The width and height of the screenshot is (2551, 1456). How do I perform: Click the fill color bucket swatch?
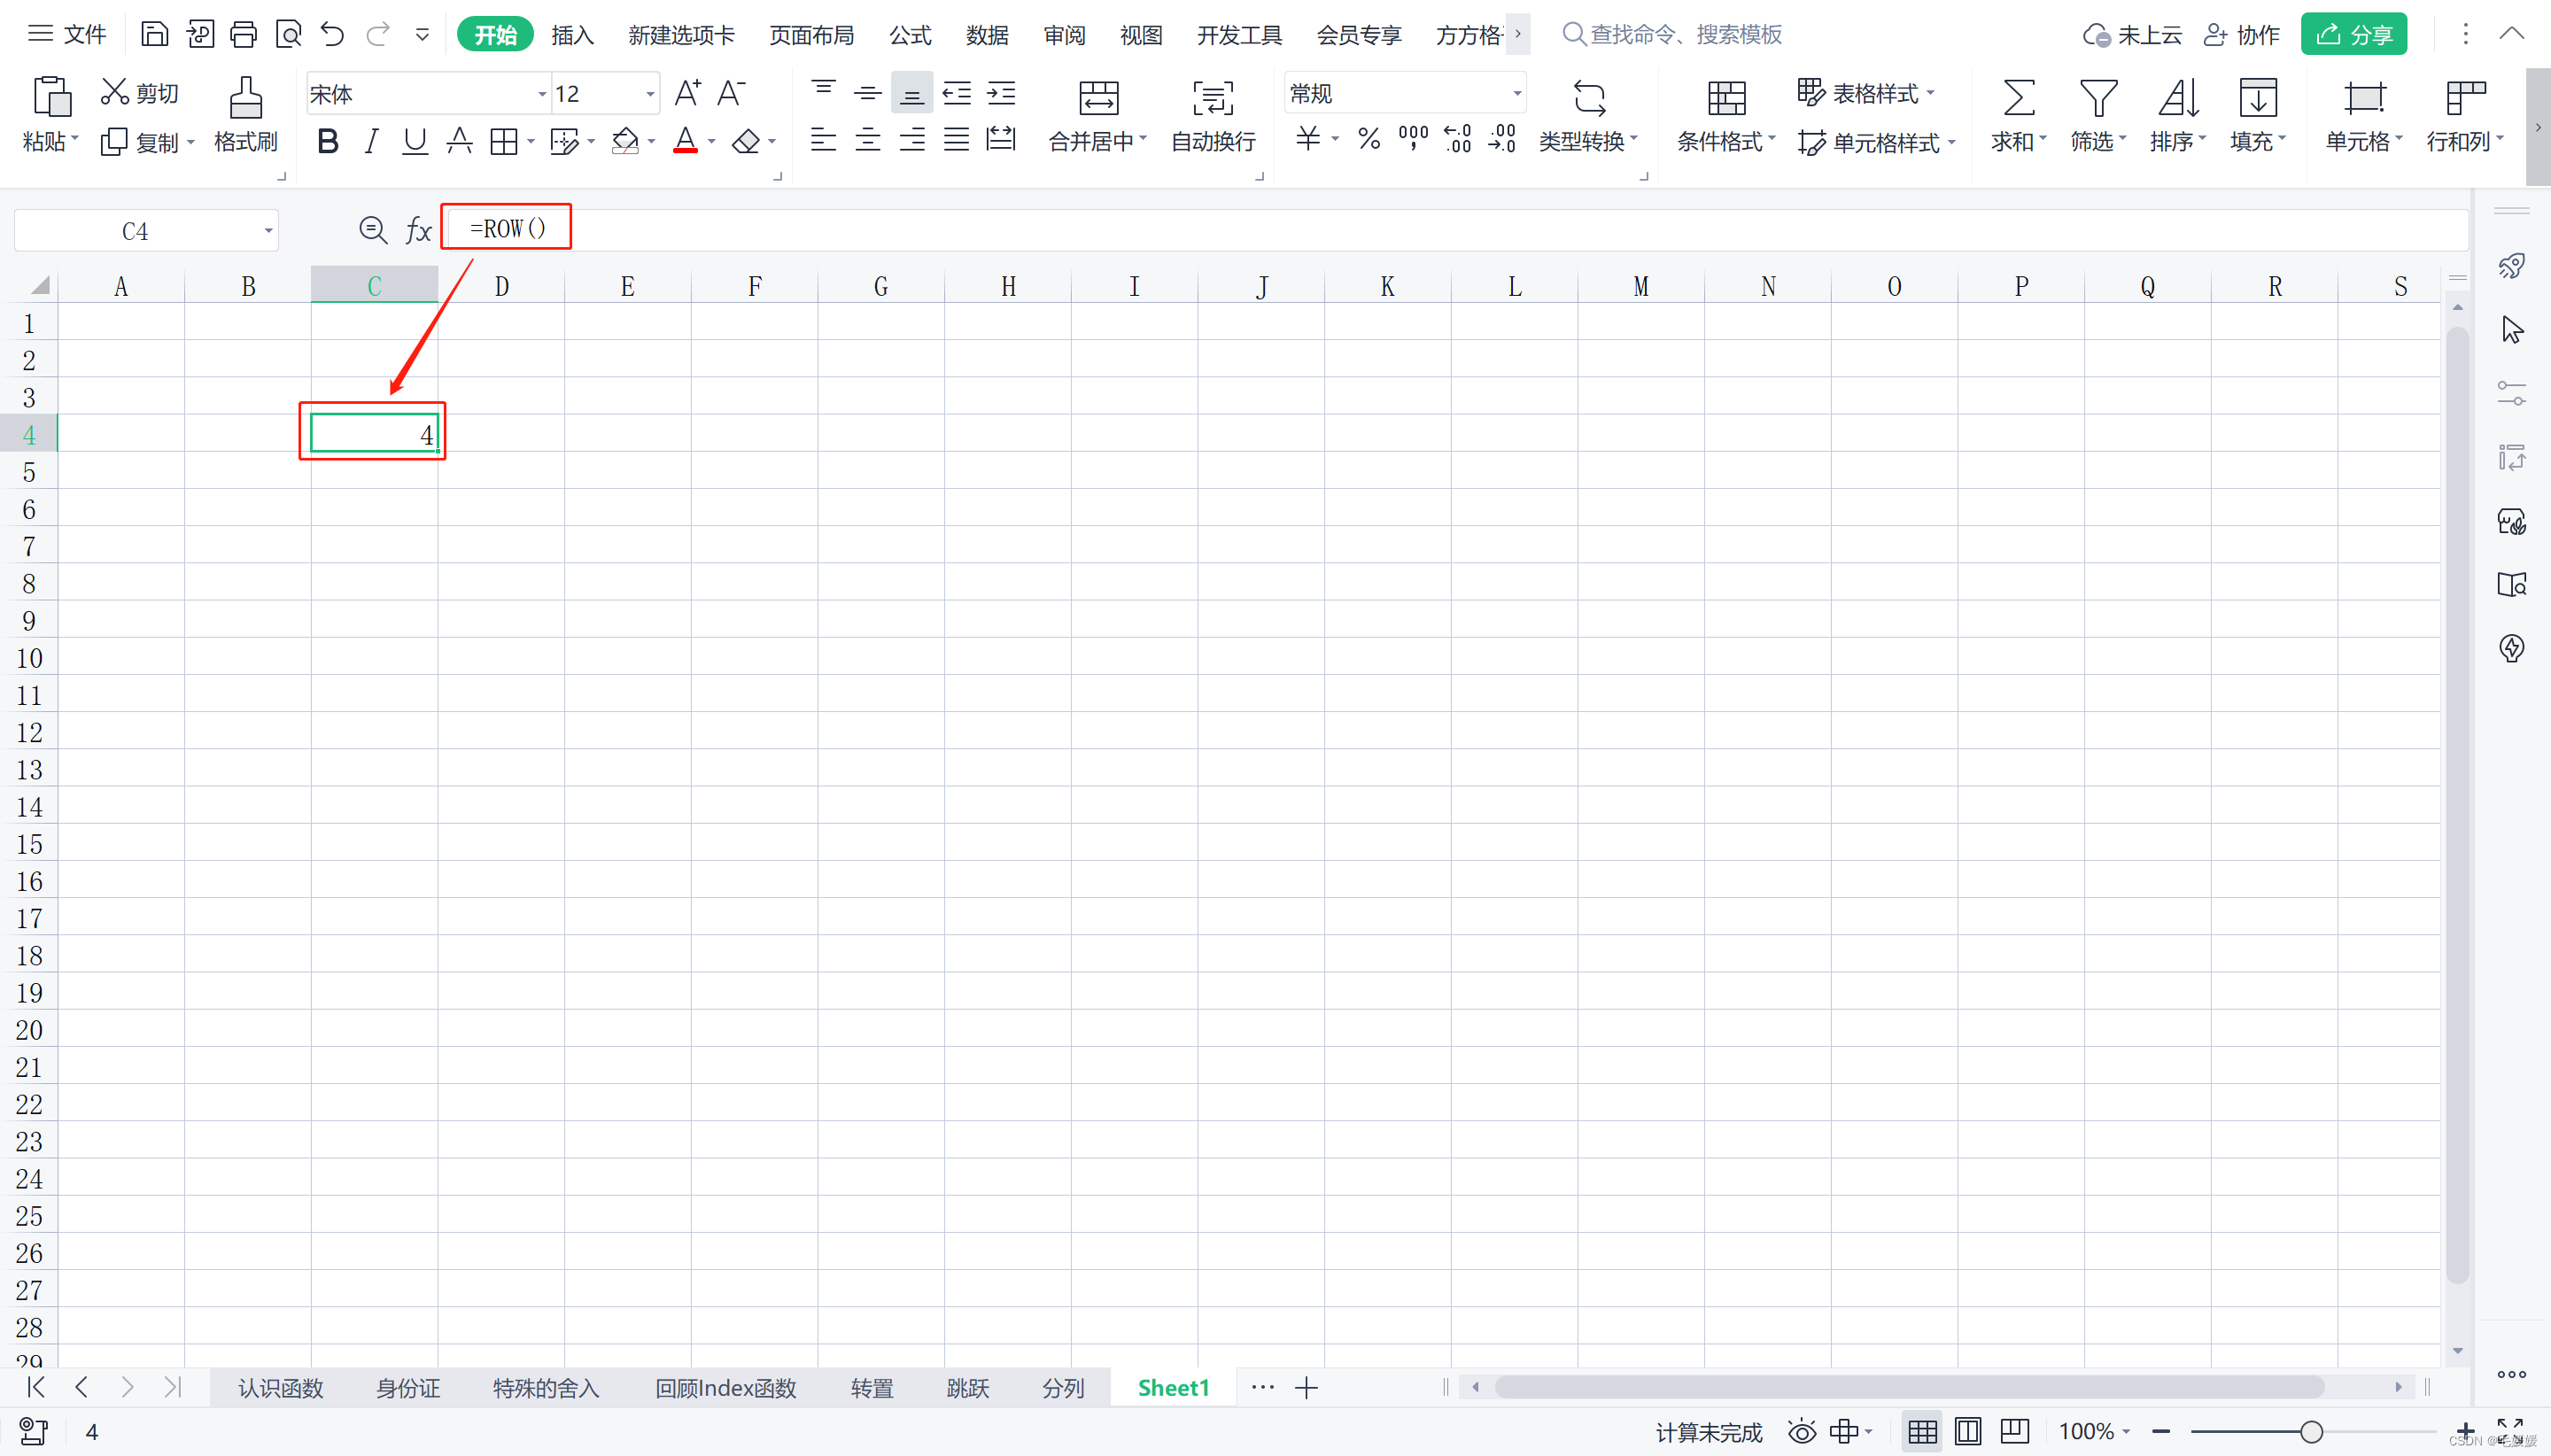(x=625, y=141)
